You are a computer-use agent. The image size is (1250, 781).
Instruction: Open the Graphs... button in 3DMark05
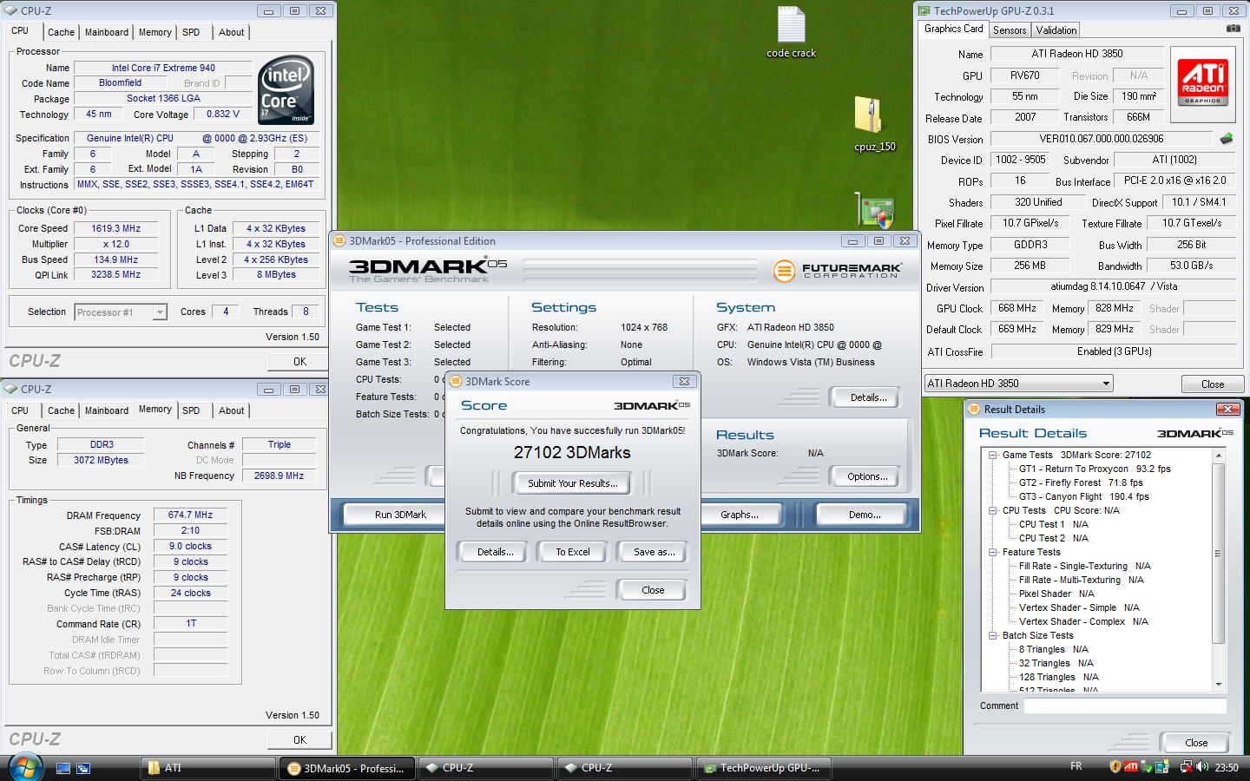[x=739, y=515]
